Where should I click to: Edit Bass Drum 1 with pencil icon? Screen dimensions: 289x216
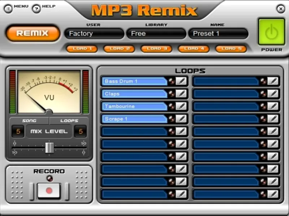181,81
